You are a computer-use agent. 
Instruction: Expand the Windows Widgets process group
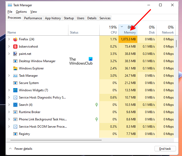9,90
